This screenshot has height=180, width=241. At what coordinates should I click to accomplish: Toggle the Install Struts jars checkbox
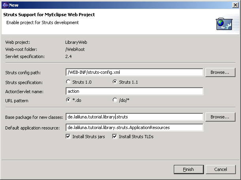[69, 137]
